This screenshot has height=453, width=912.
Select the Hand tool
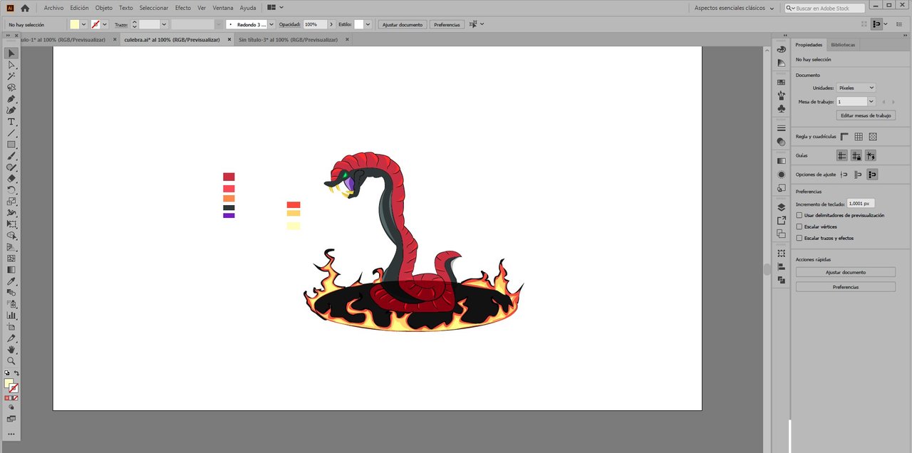pos(11,350)
